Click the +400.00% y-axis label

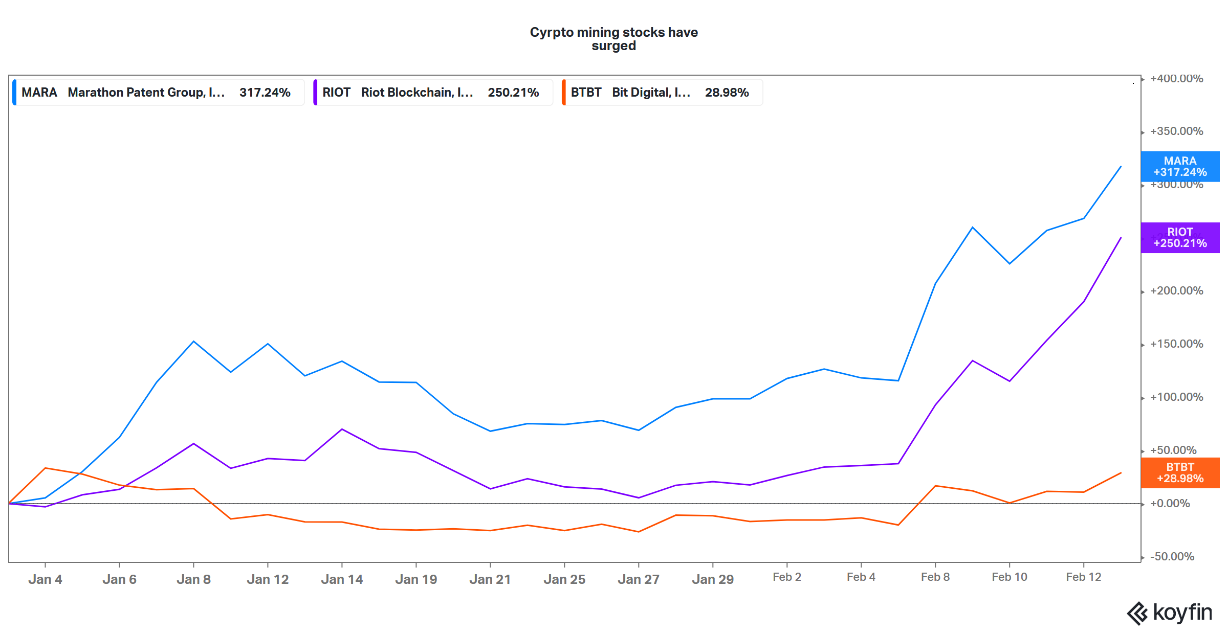click(x=1176, y=78)
